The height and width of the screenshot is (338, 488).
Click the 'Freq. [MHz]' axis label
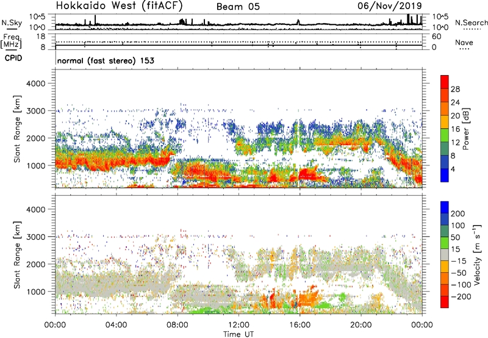pyautogui.click(x=12, y=41)
